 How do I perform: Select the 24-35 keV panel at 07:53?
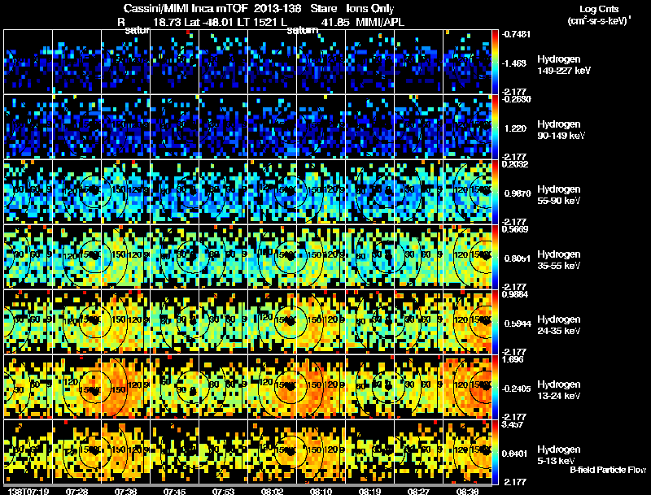click(223, 322)
